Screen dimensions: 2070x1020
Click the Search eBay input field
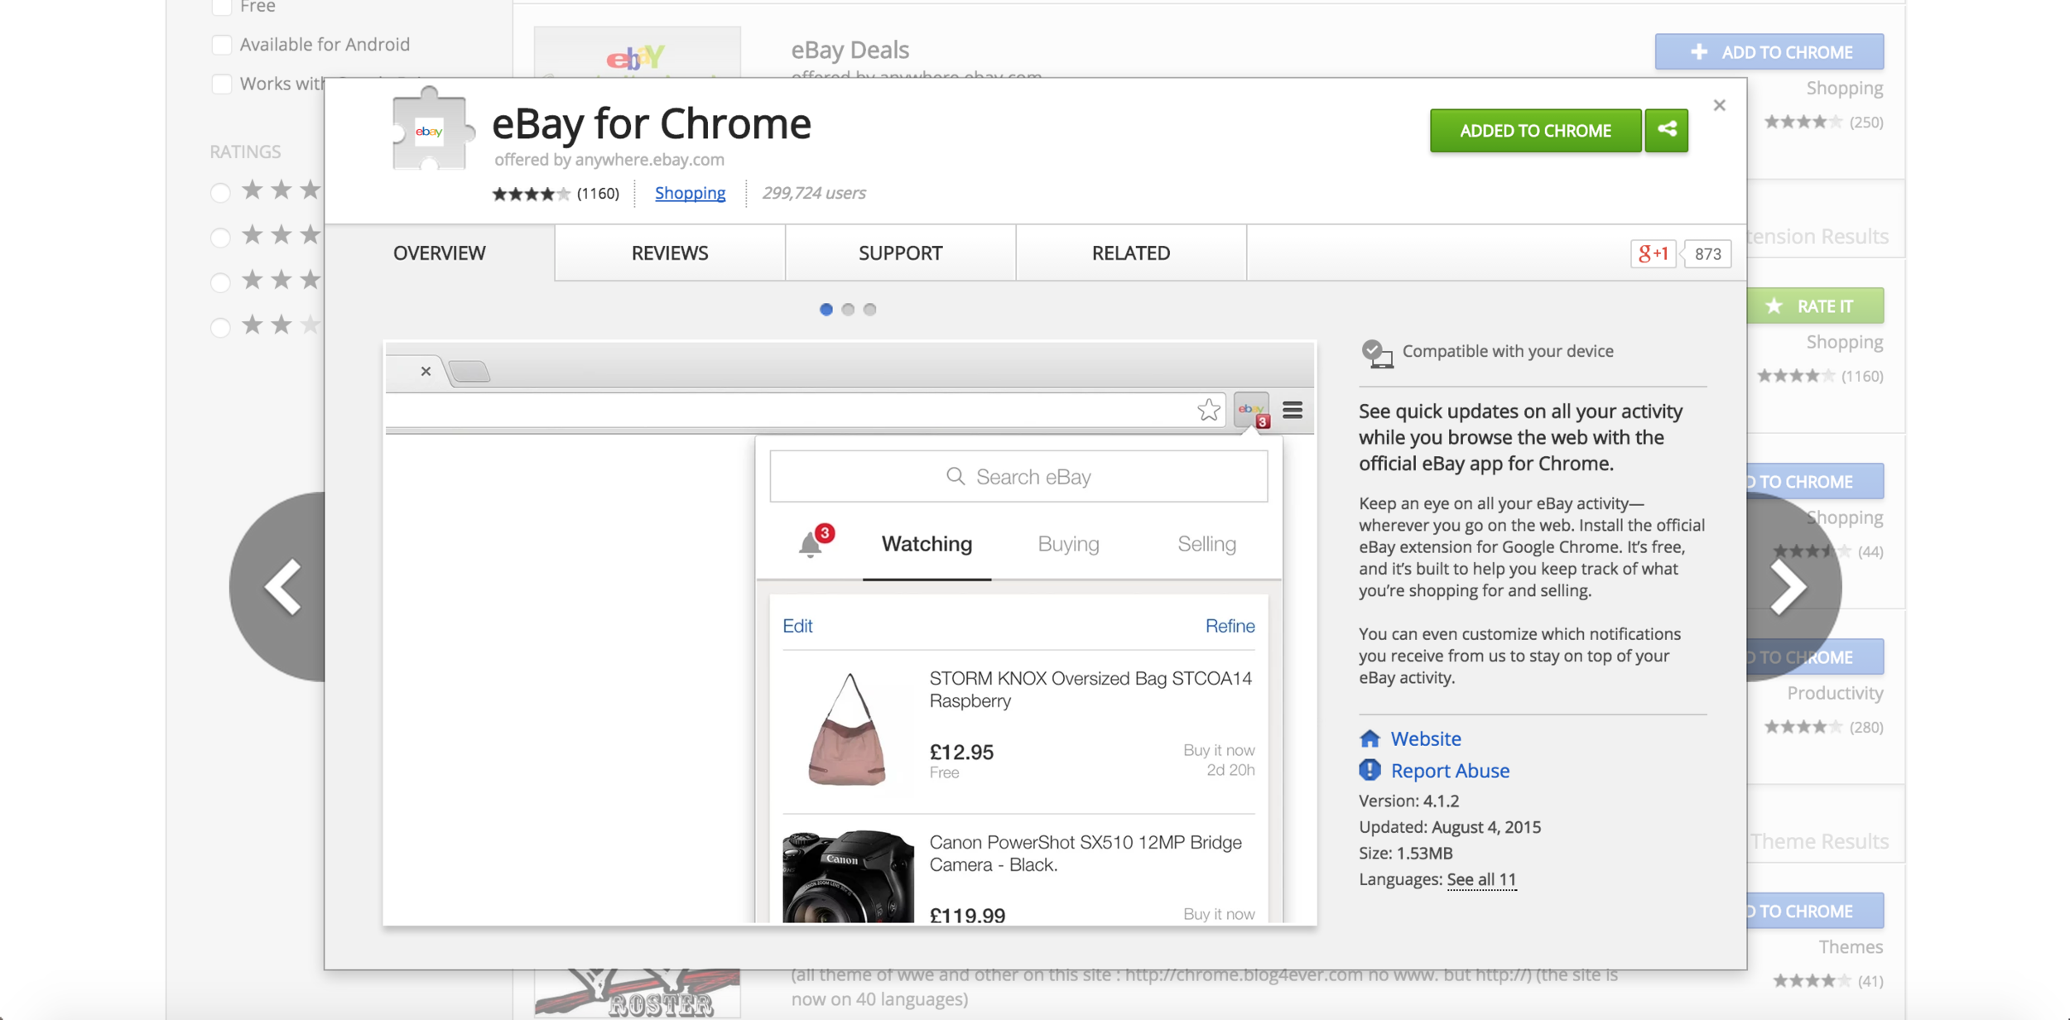(1018, 476)
